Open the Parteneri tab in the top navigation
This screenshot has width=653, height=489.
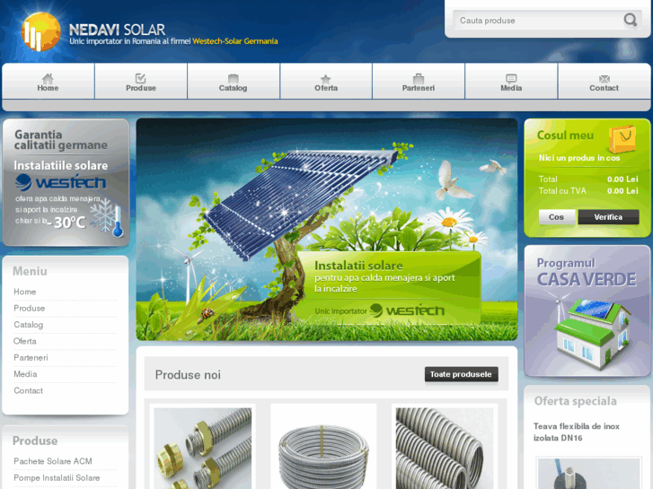419,81
